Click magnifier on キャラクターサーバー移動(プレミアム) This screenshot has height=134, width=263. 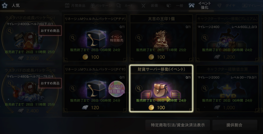[x=205, y=38]
